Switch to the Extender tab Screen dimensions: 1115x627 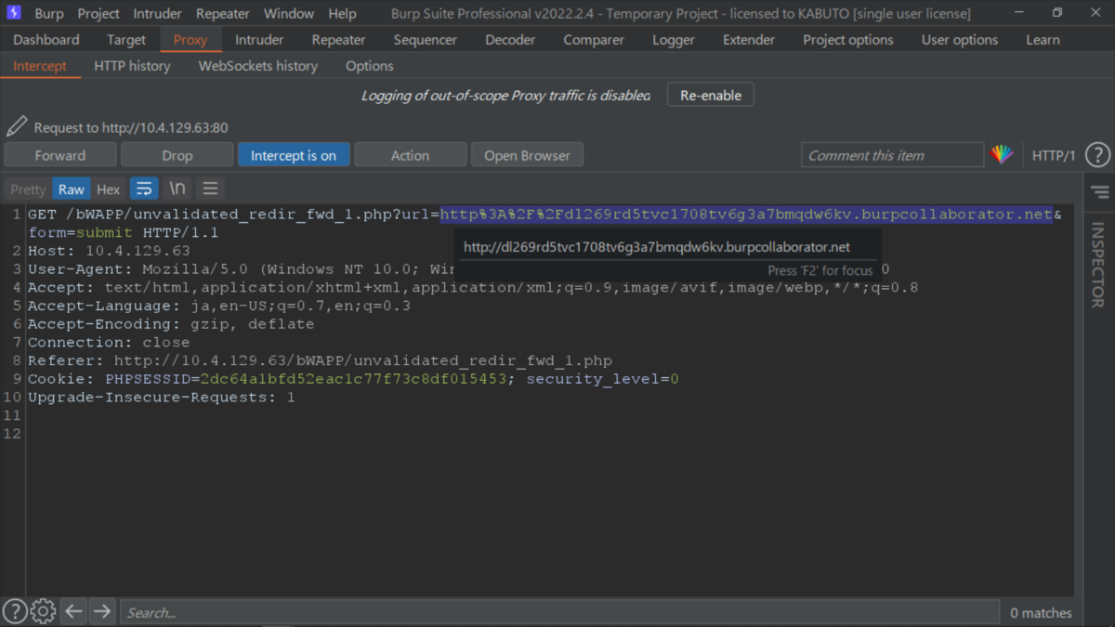[749, 40]
